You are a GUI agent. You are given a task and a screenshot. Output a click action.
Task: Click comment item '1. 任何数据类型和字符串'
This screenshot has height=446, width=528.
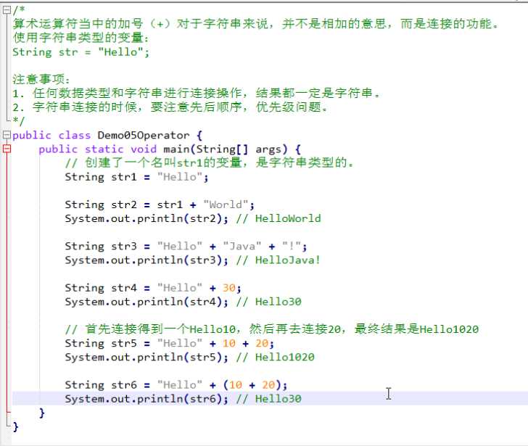pyautogui.click(x=197, y=94)
